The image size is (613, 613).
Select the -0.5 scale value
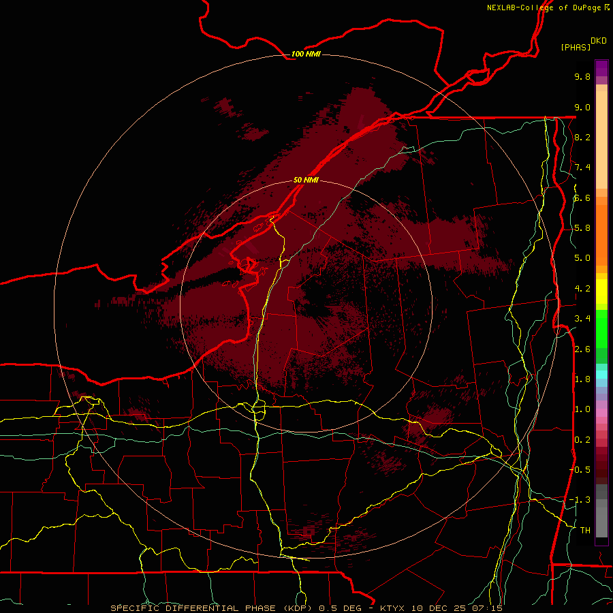click(580, 470)
